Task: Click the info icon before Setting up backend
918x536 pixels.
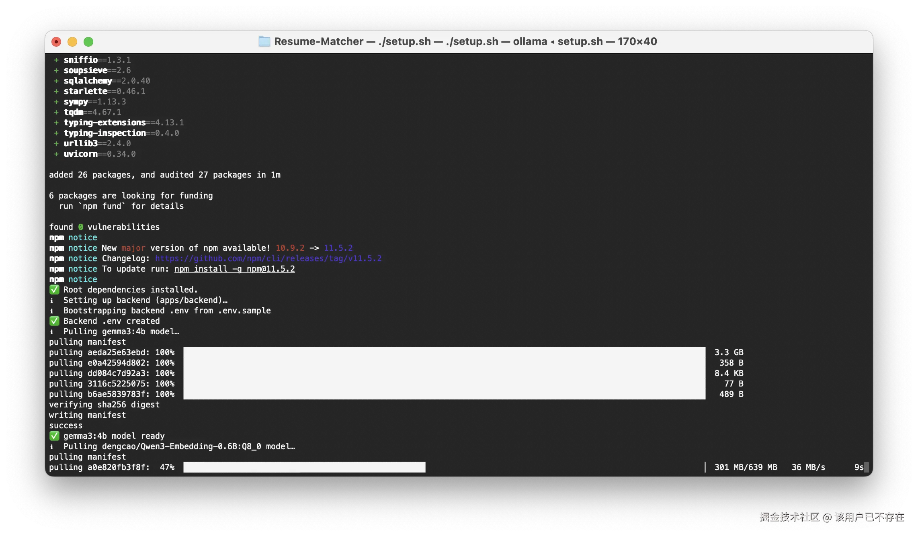Action: pos(51,301)
